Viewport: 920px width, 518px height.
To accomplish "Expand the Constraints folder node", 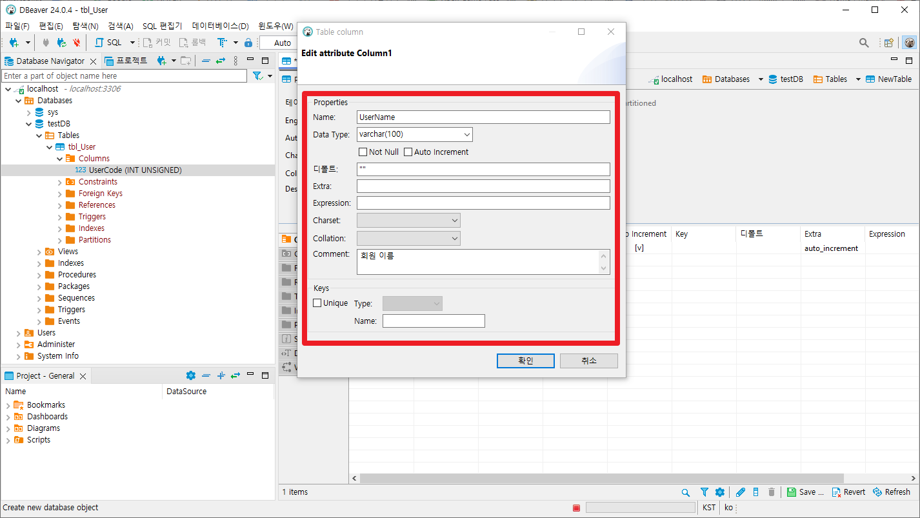I will click(x=60, y=182).
